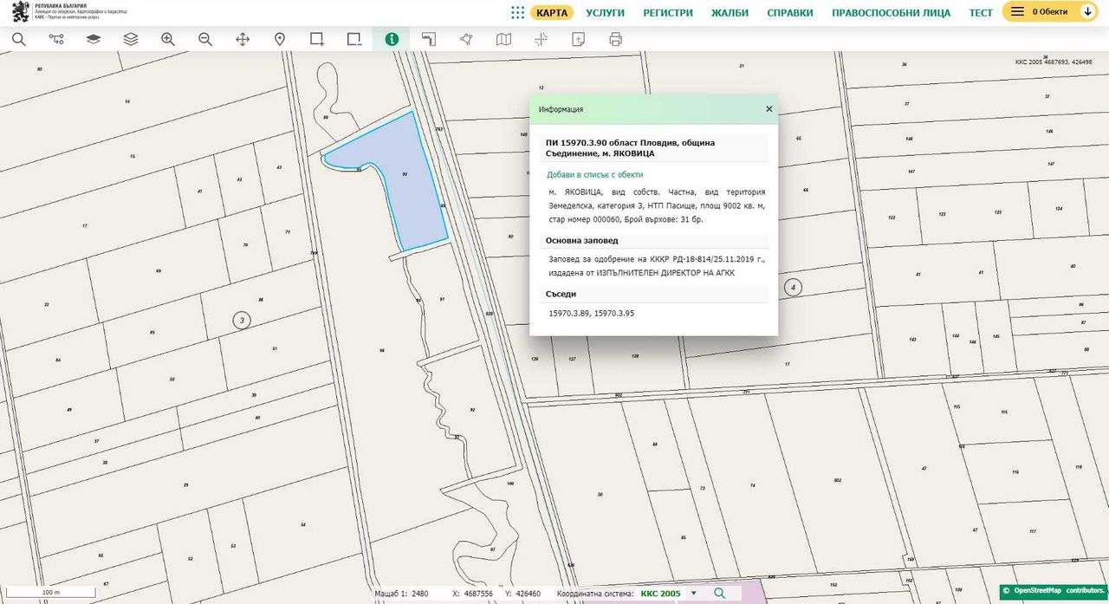The height and width of the screenshot is (604, 1109).
Task: Print the current map
Action: [x=615, y=39]
